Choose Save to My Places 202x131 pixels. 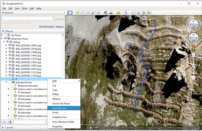click(64, 104)
